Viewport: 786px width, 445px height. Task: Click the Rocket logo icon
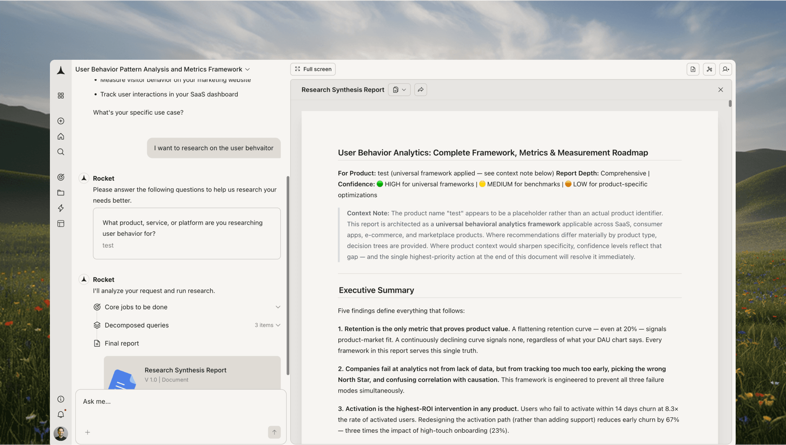[x=61, y=70]
